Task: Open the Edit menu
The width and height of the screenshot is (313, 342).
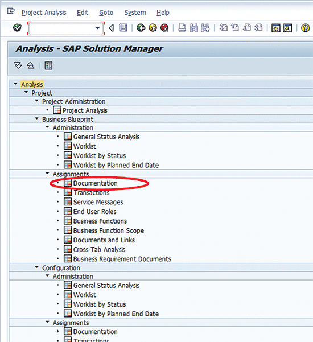Action: click(x=83, y=13)
